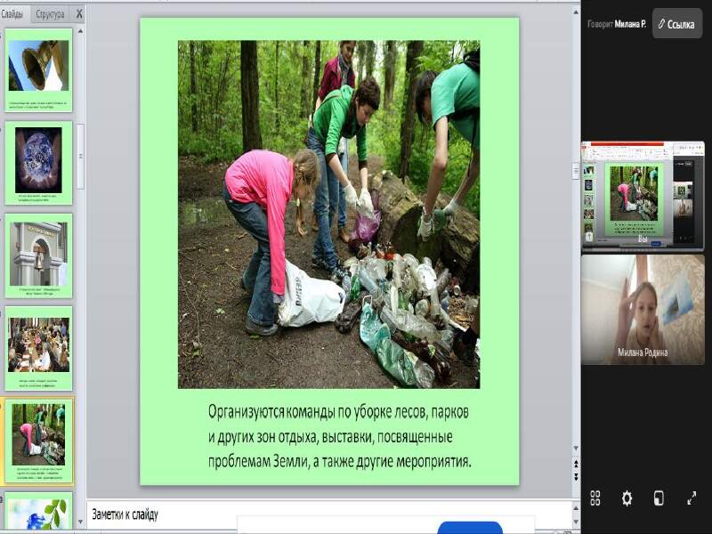Select the green leaves slide thumbnail
Image resolution: width=712 pixels, height=534 pixels.
[38, 511]
